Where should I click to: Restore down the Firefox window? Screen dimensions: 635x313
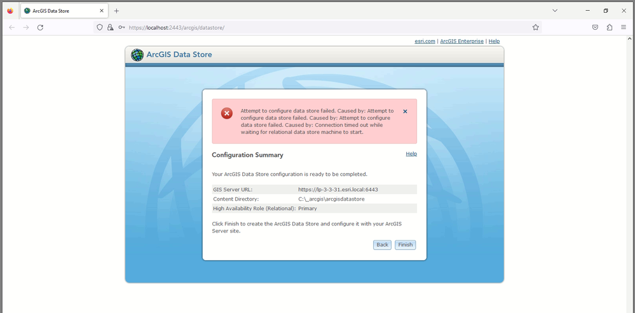[606, 11]
